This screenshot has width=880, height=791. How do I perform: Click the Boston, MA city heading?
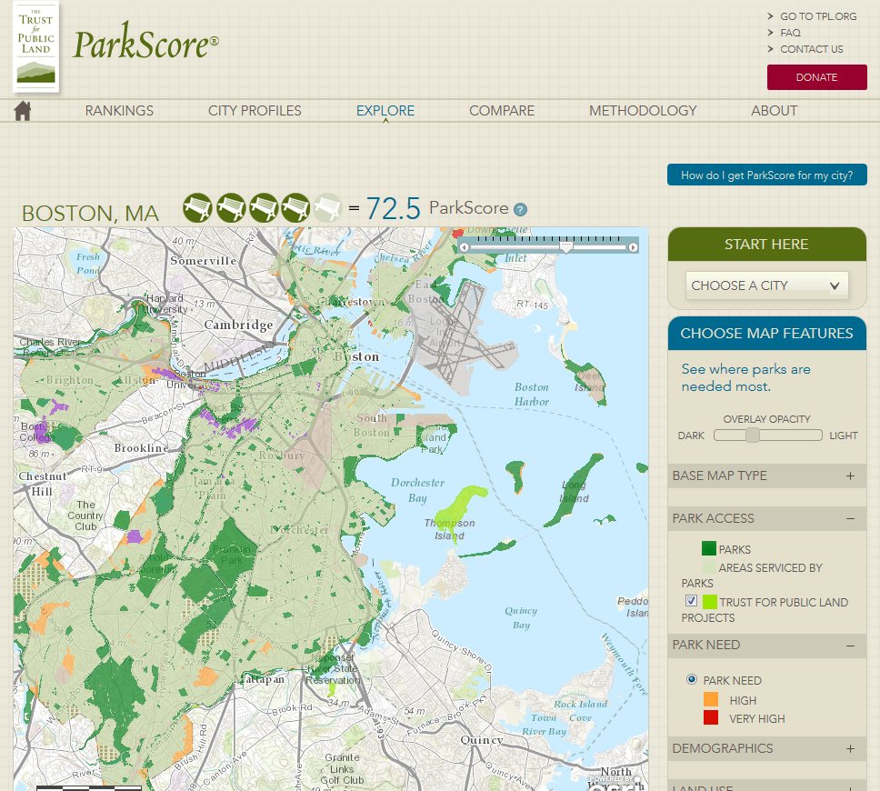pyautogui.click(x=90, y=214)
